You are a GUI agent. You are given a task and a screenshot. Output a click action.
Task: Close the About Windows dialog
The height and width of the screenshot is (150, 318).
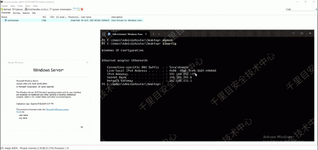coord(87,63)
